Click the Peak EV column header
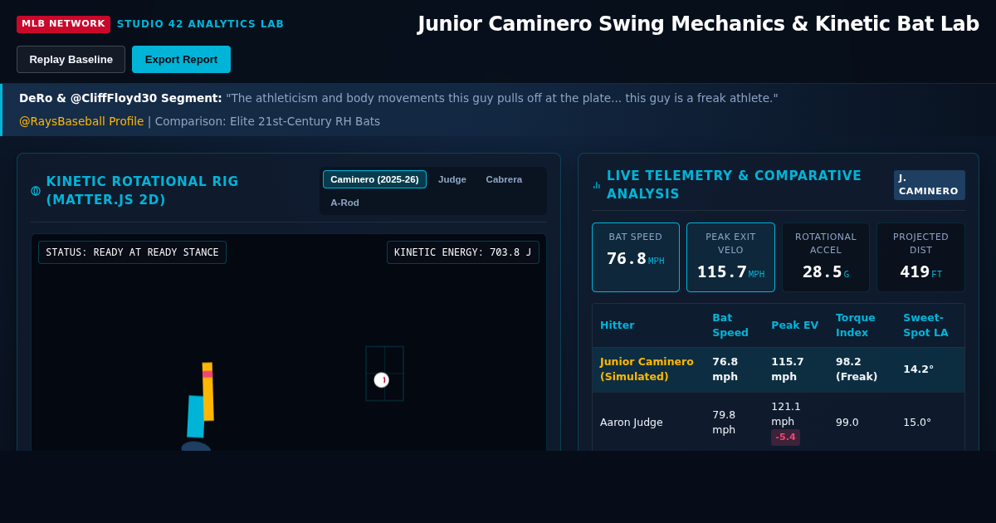The image size is (996, 523). point(794,325)
